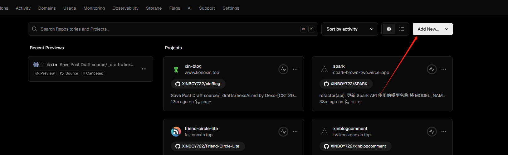The width and height of the screenshot is (508, 155).
Task: Open activity graph for spark project
Action: click(x=432, y=69)
